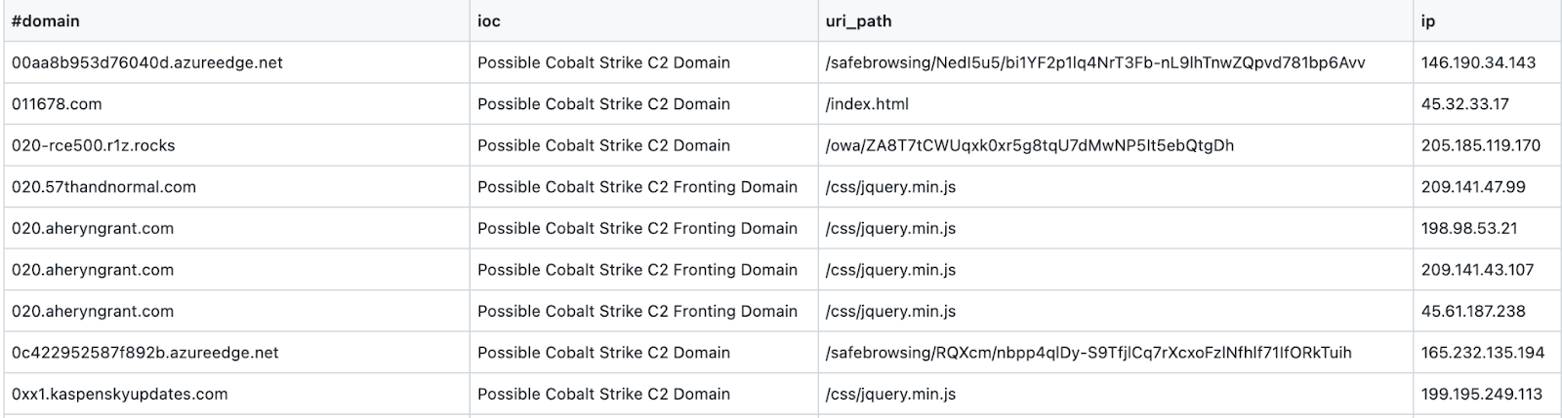Select the 00aa8b953d76040d.azureedge.net domain cell
The width and height of the screenshot is (1562, 418).
click(x=147, y=62)
